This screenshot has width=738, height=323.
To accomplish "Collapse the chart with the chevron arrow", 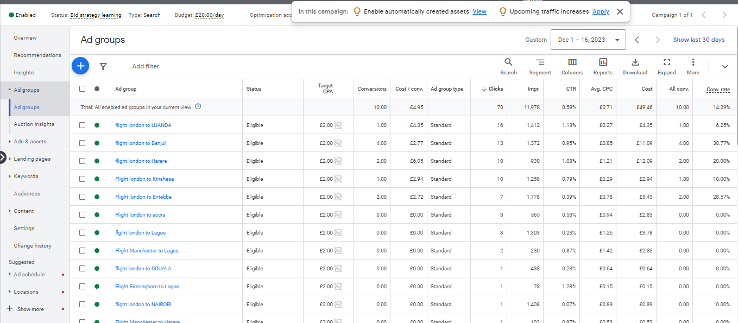I will (724, 67).
